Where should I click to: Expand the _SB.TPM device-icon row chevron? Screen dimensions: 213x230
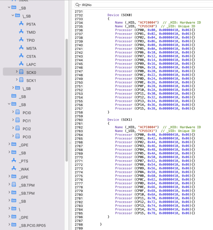tap(9, 184)
